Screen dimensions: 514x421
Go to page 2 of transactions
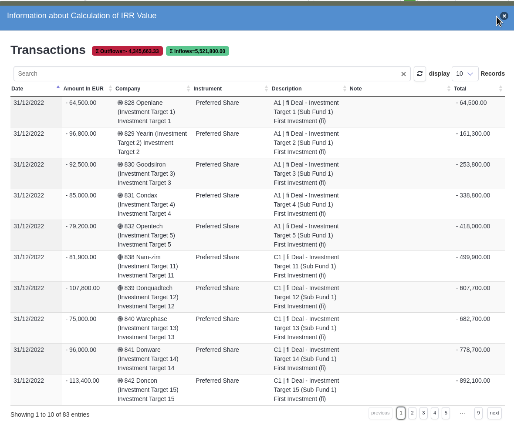412,413
